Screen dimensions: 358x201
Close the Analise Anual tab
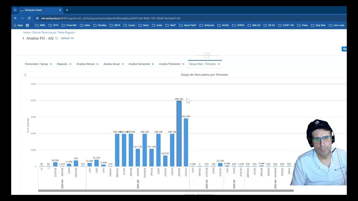[123, 64]
